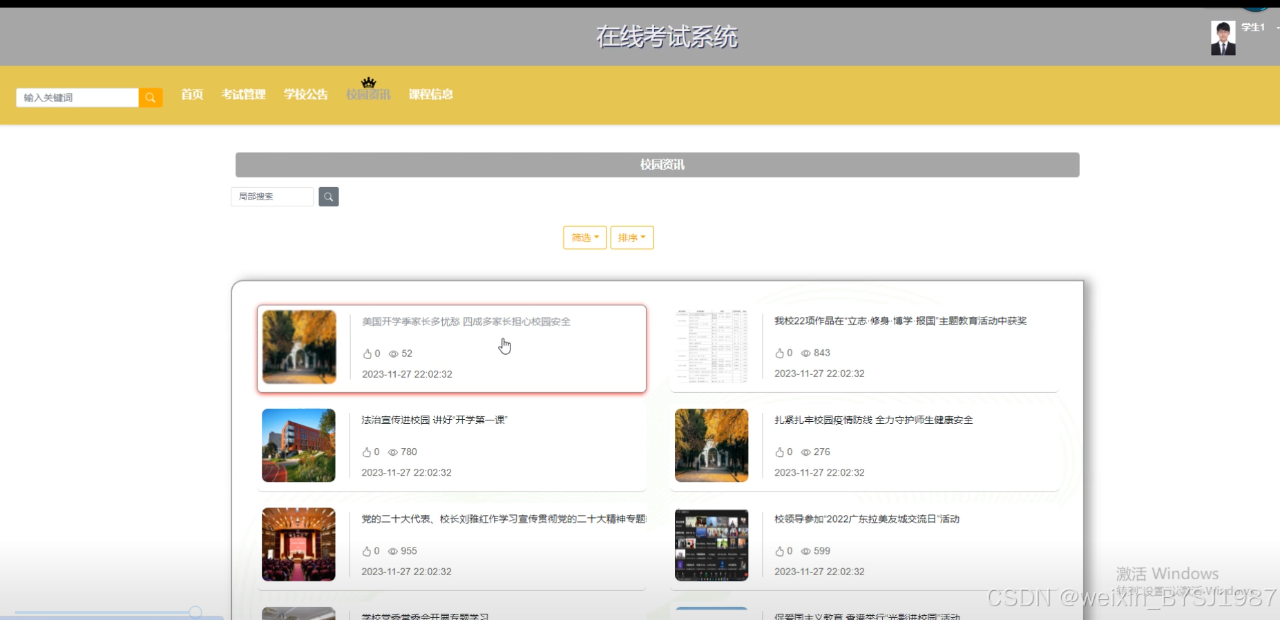Like the article with 276 views
The width and height of the screenshot is (1280, 620).
[779, 452]
